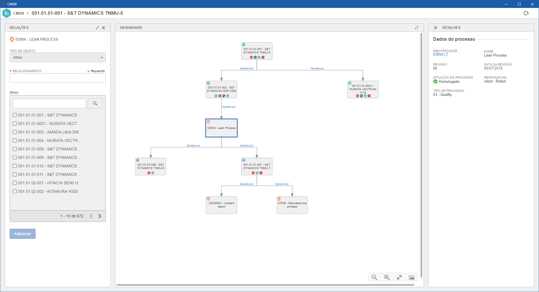Check 001.01.01-001 - S&T DYNAMICS checkbox
The width and height of the screenshot is (539, 292).
[x=15, y=115]
